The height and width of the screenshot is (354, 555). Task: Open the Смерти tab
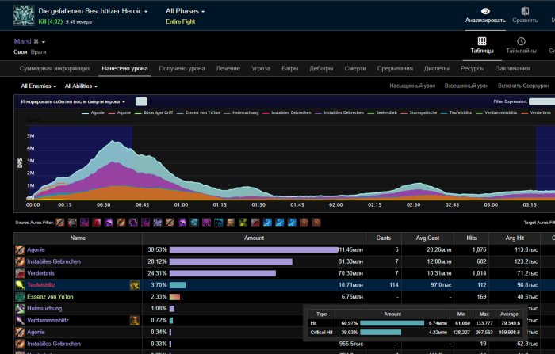click(355, 69)
